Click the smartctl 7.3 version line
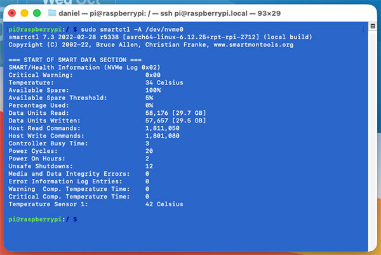381x255 pixels. click(x=160, y=37)
